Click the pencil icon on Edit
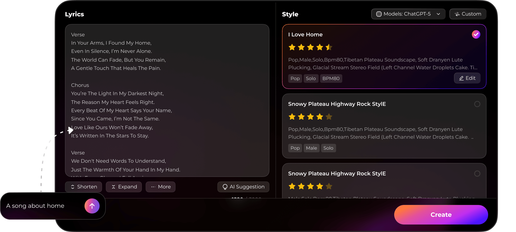This screenshot has width=516, height=232. click(462, 78)
